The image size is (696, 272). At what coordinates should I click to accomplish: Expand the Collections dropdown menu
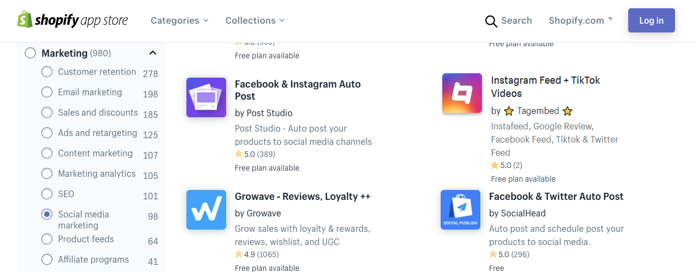coord(255,20)
